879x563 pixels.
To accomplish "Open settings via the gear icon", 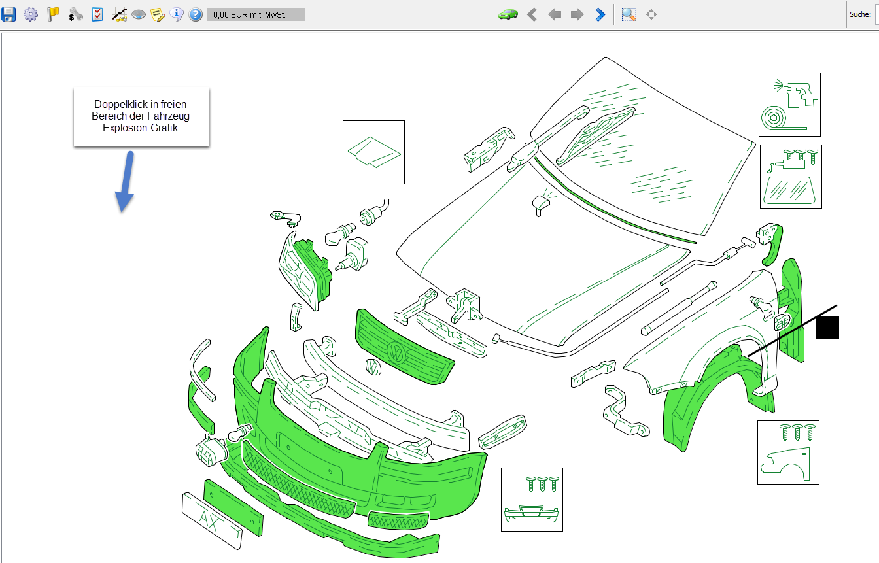I will [31, 14].
